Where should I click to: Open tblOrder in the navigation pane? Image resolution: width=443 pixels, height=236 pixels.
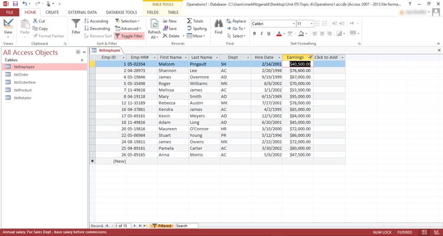click(21, 75)
